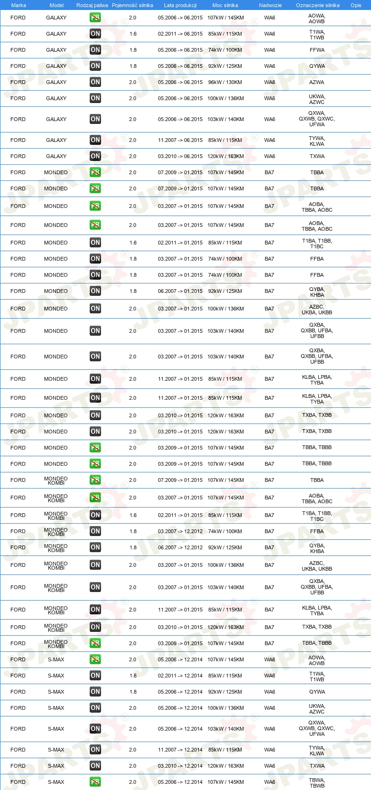The image size is (371, 790).
Task: Click the QXWA, QXWB code in the GALAXY row
Action: (x=317, y=119)
